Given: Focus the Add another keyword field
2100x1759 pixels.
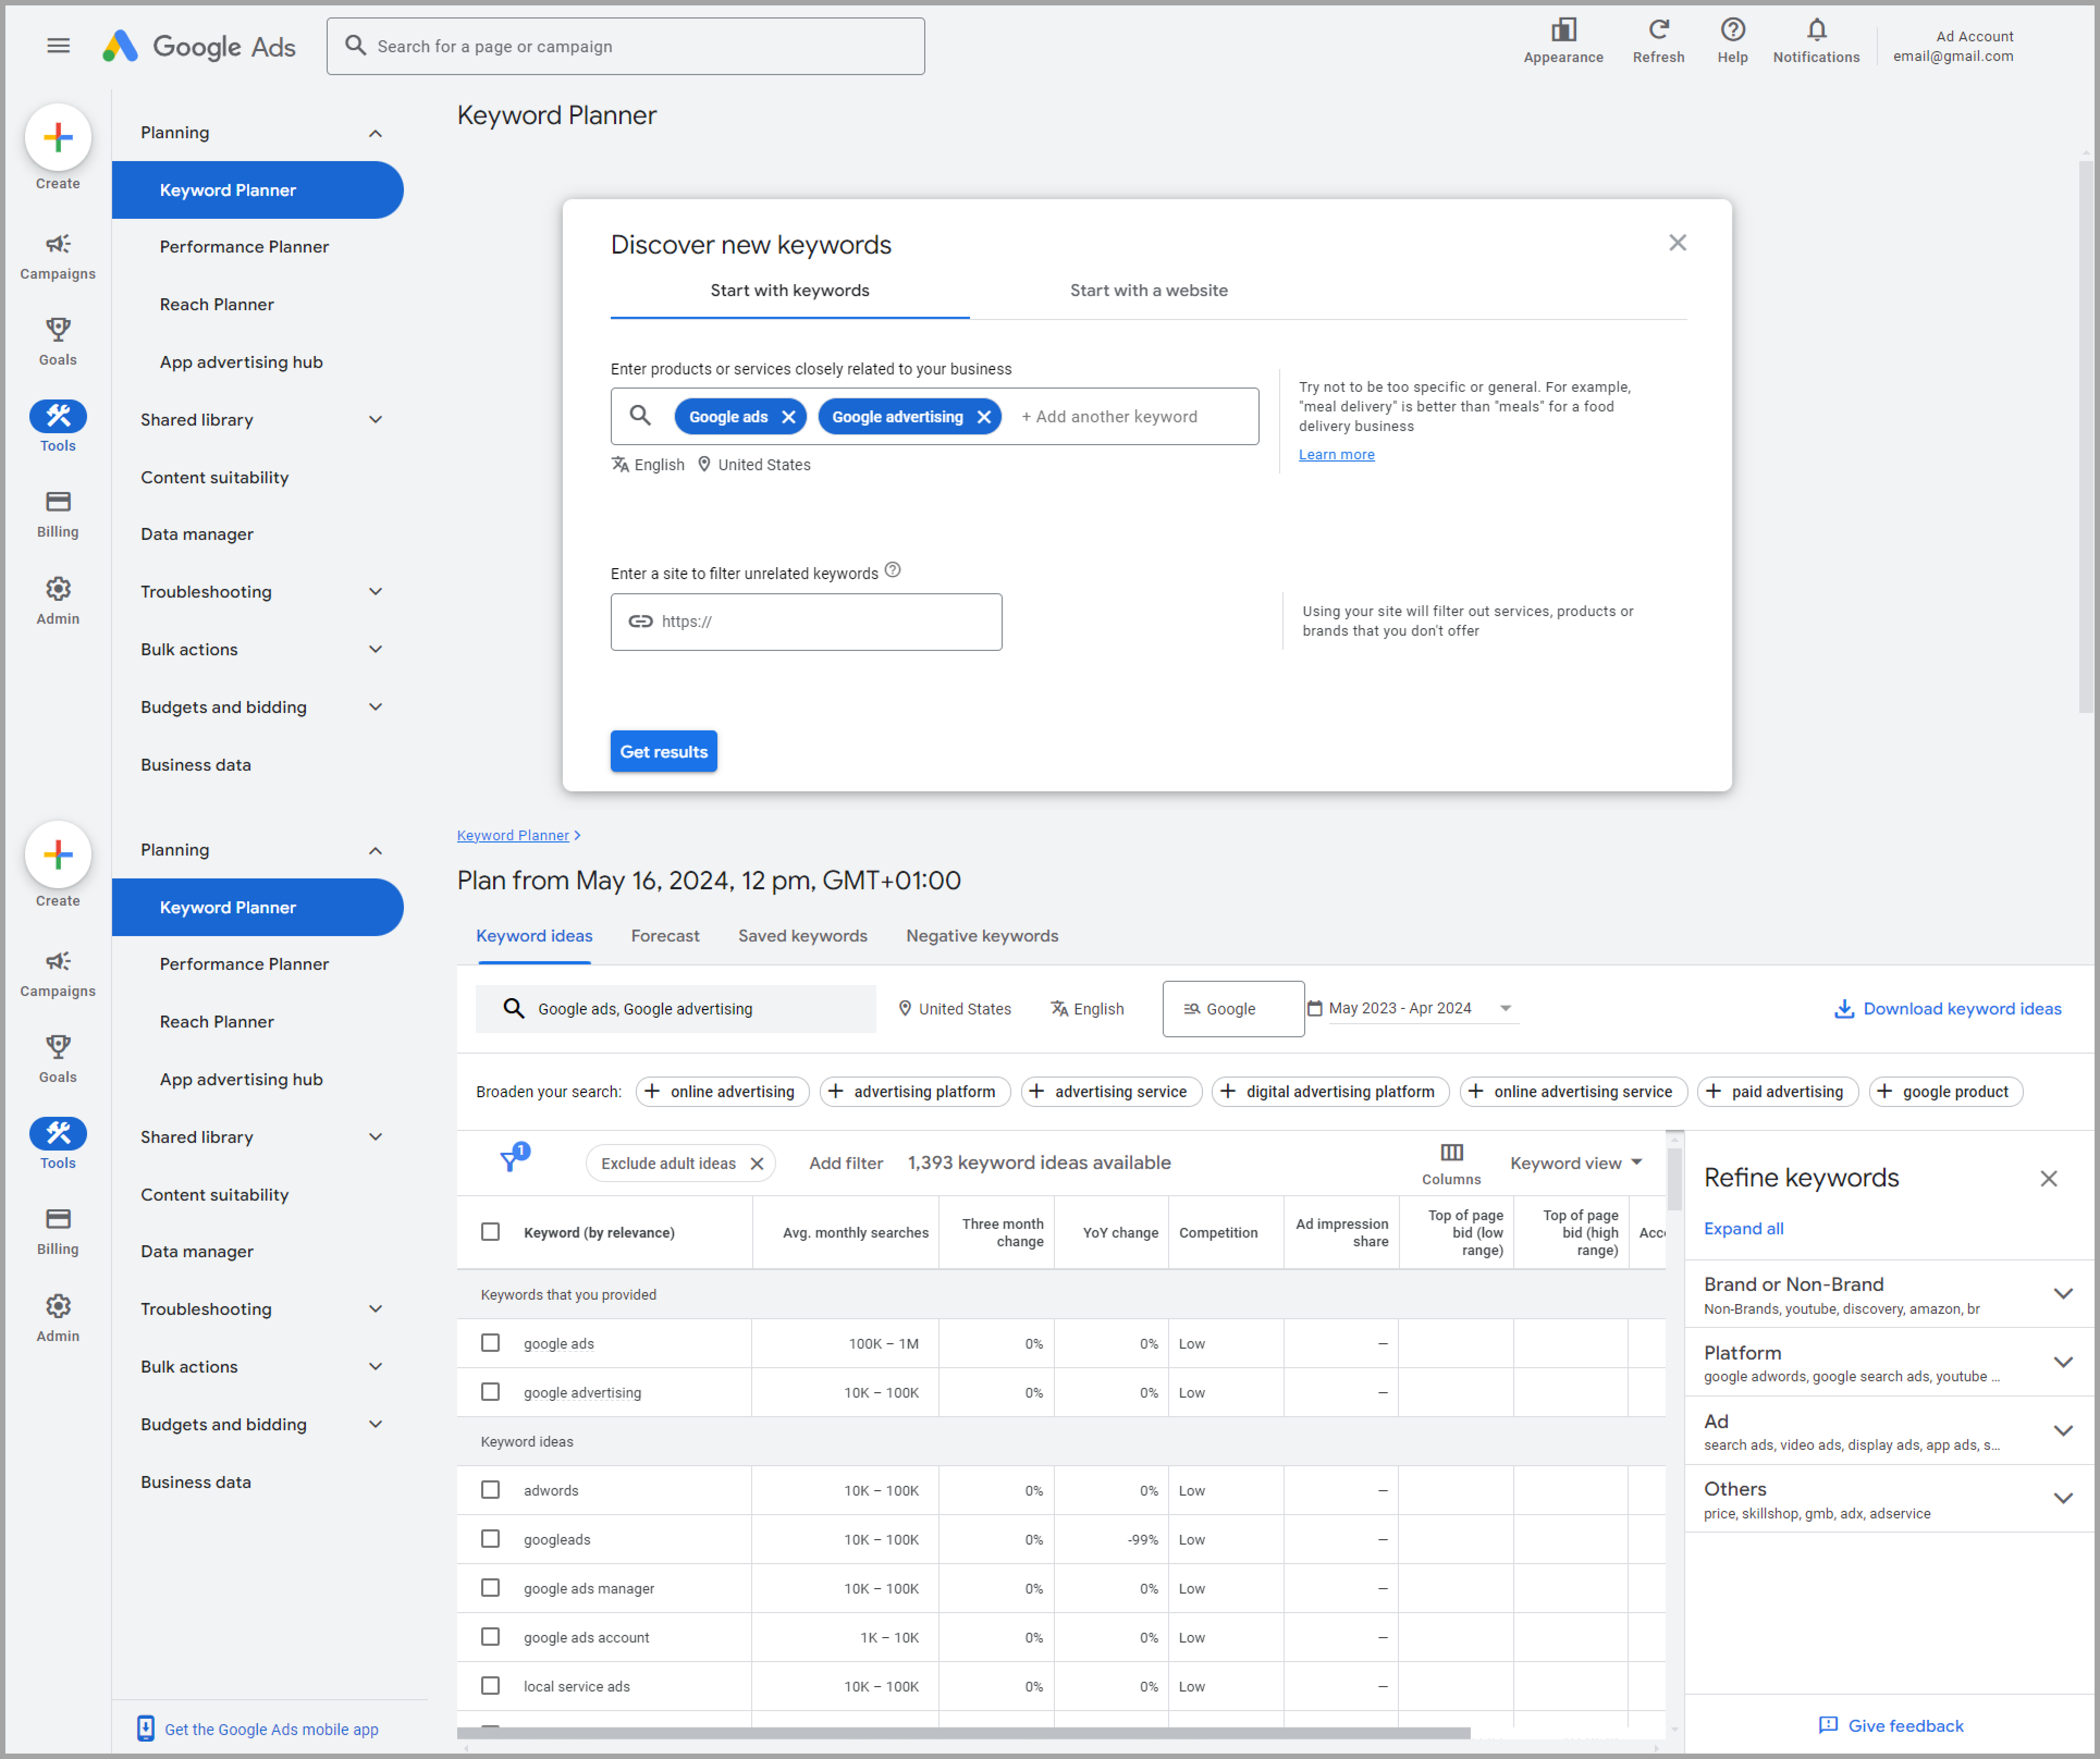Looking at the screenshot, I should 1109,417.
